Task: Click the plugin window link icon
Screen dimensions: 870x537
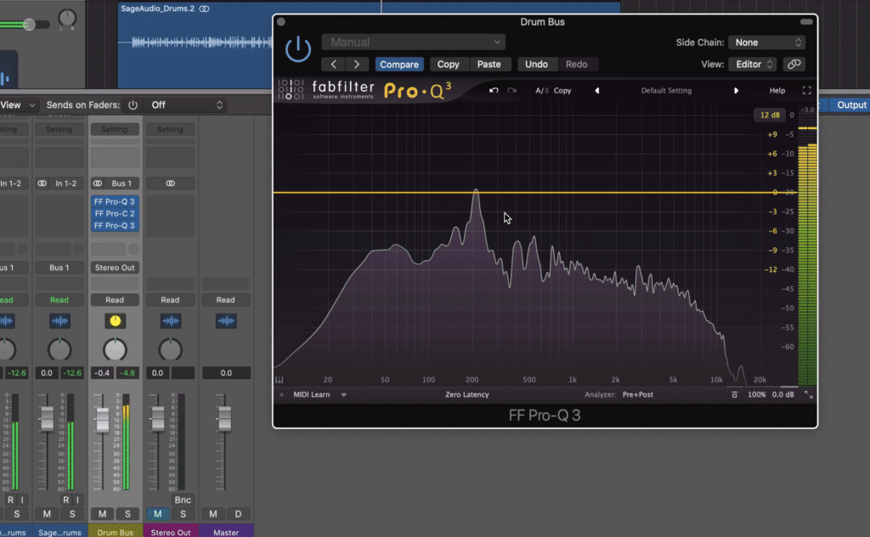Action: pyautogui.click(x=794, y=65)
